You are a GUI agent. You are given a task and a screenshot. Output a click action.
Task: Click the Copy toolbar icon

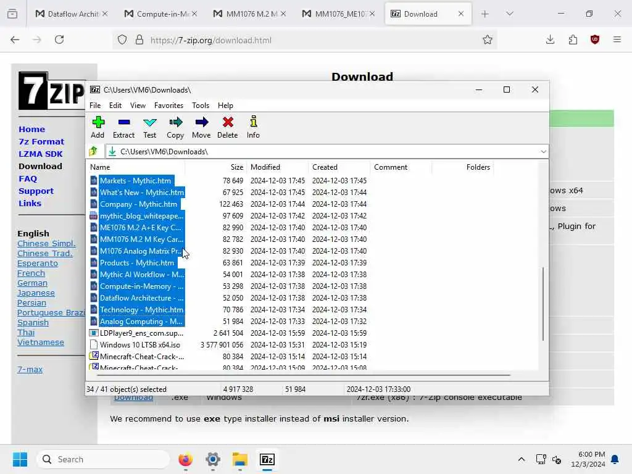click(x=175, y=123)
